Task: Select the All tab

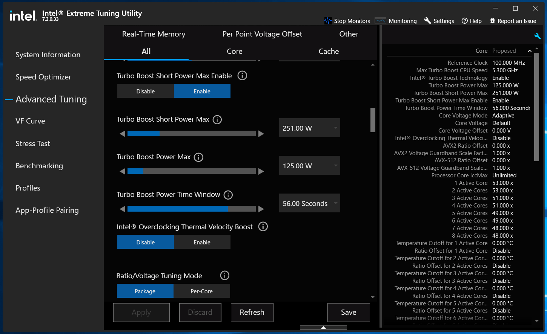Action: point(146,51)
